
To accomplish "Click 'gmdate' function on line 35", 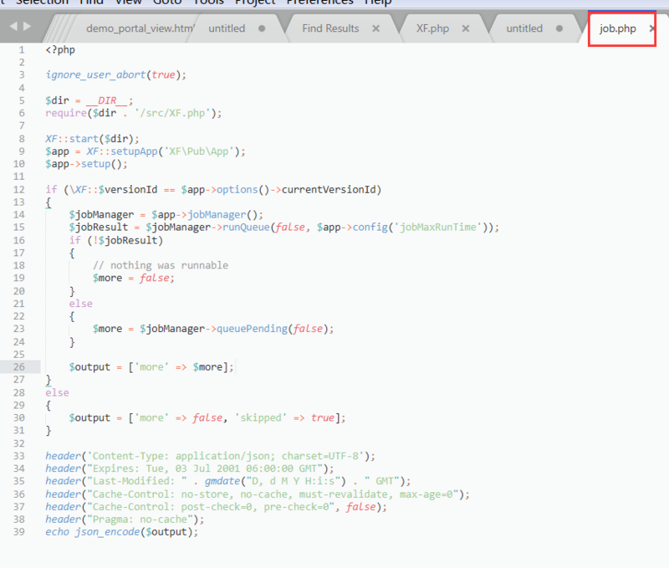I will (x=222, y=481).
